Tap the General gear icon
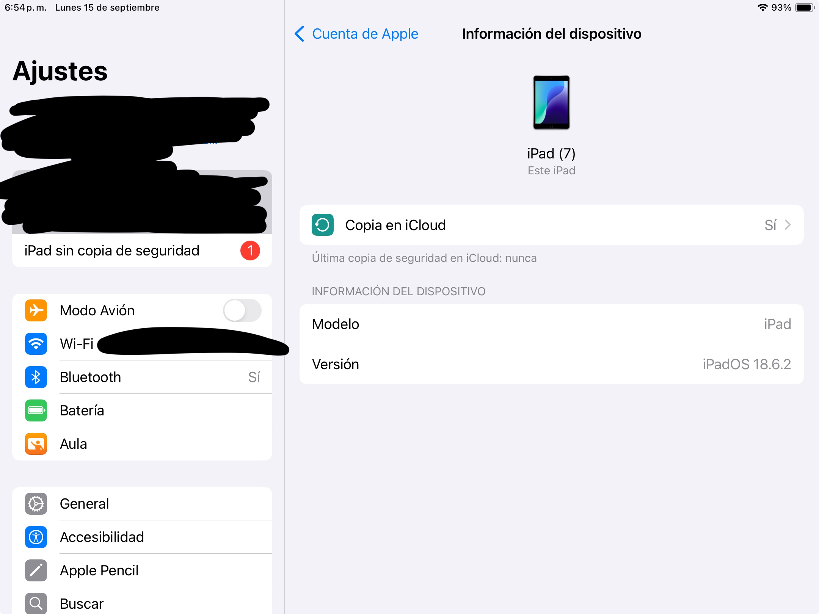 36,504
